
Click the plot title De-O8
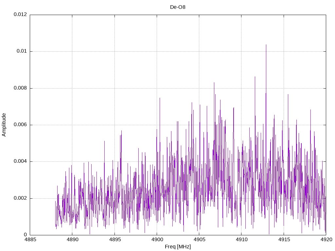pyautogui.click(x=178, y=7)
